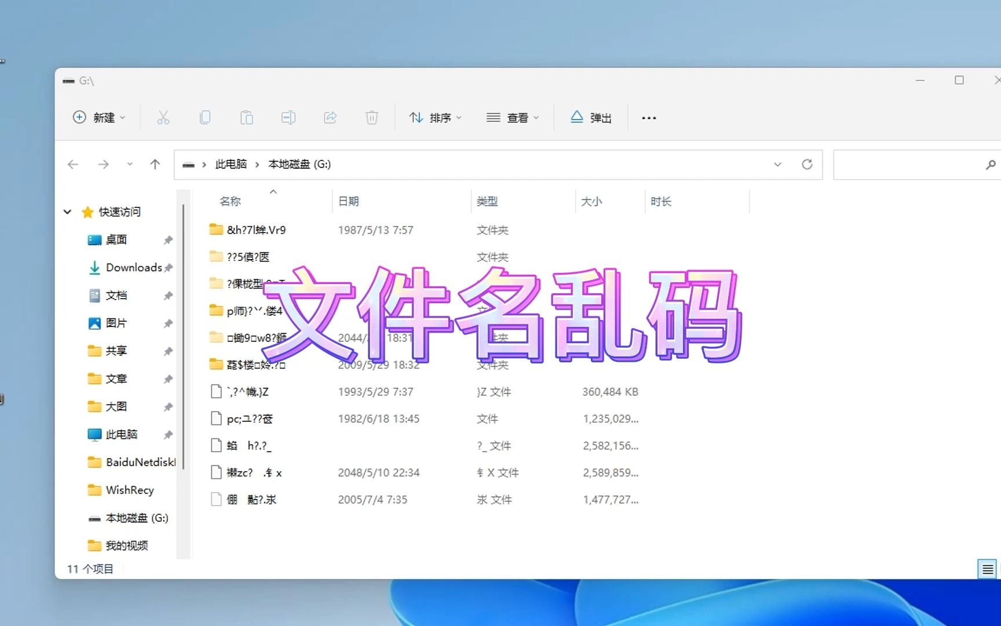Unpin 桌面 from the sidebar
The width and height of the screenshot is (1001, 626).
point(169,239)
